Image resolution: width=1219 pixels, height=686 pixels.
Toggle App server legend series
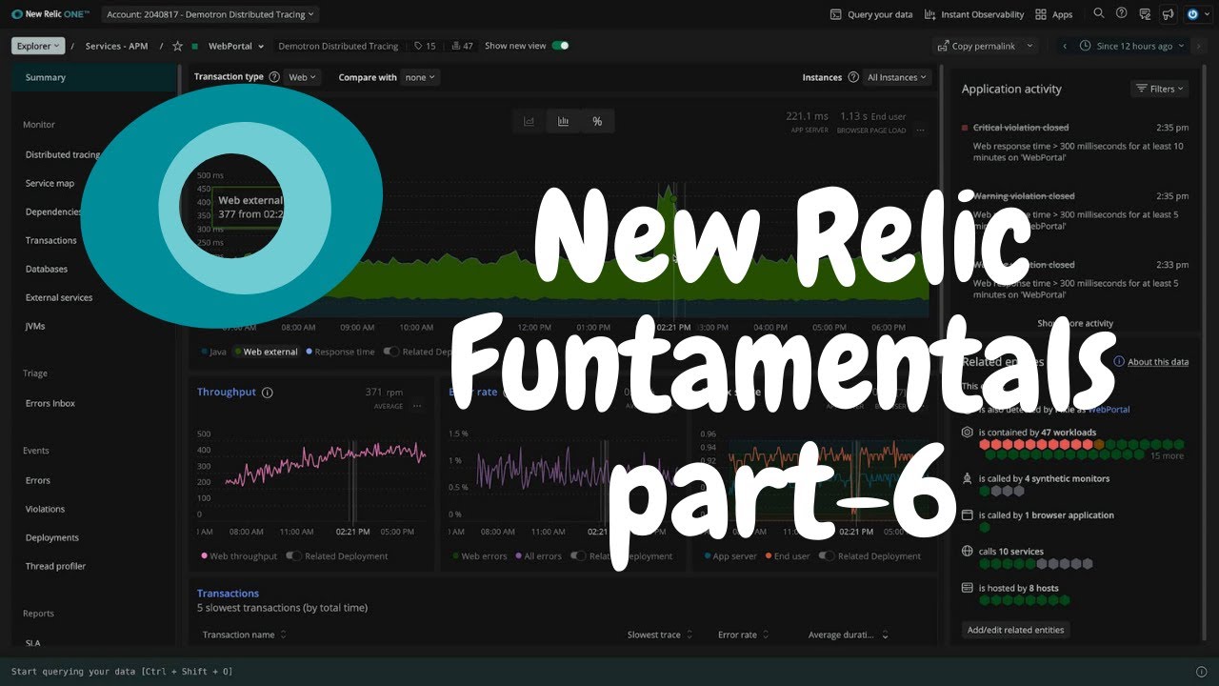point(730,556)
